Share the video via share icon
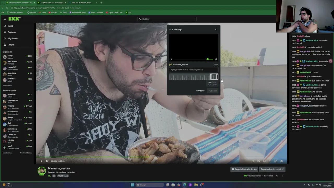 coord(277,176)
